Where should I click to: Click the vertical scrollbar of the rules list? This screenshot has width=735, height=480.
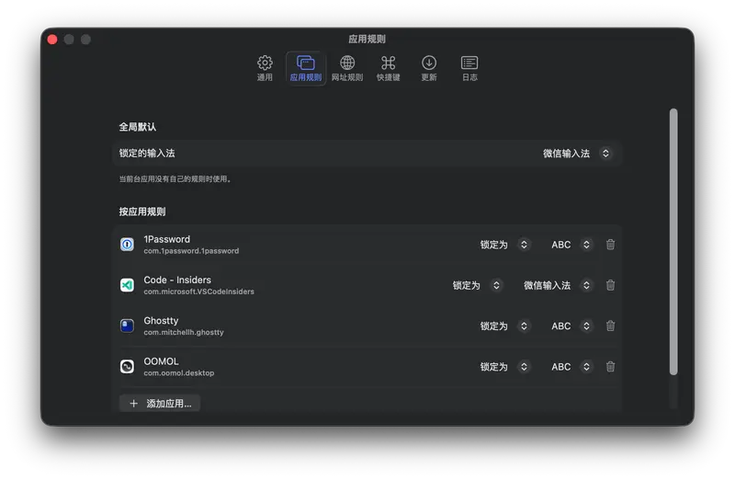coord(673,242)
